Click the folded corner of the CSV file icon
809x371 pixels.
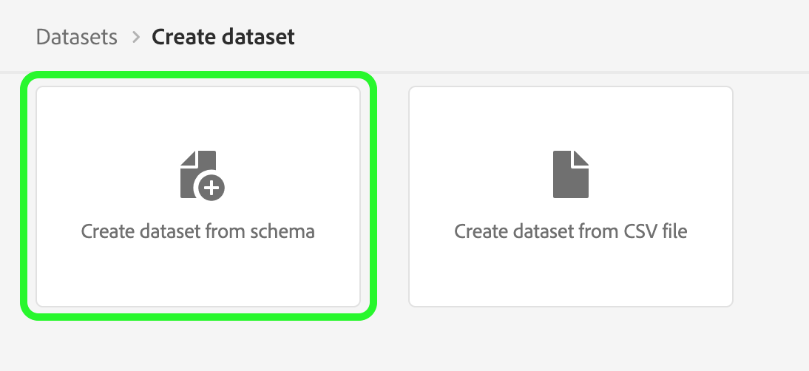pos(582,157)
